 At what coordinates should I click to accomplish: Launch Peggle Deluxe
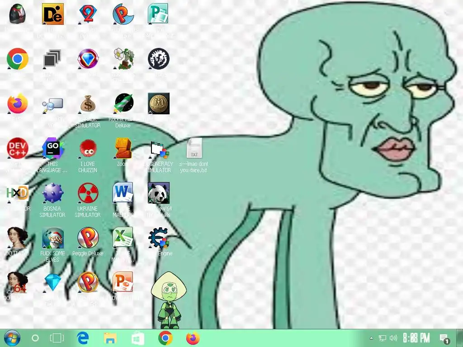[x=88, y=238]
